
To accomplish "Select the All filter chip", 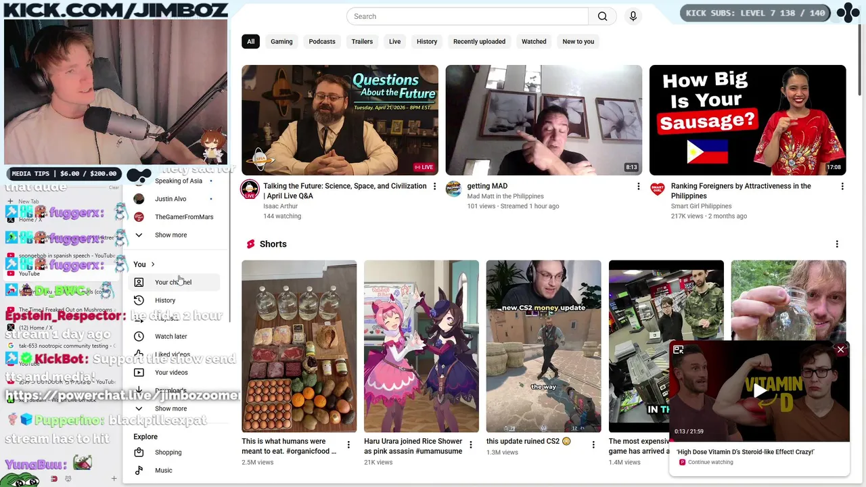I will coord(250,41).
